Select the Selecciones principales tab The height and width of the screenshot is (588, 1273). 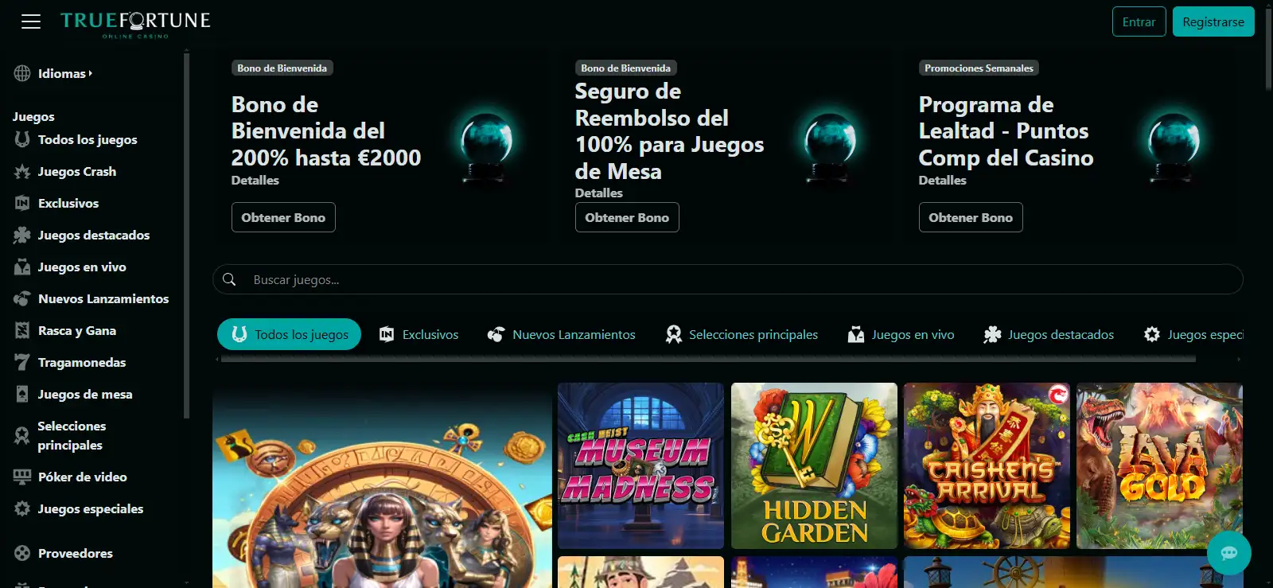click(742, 334)
